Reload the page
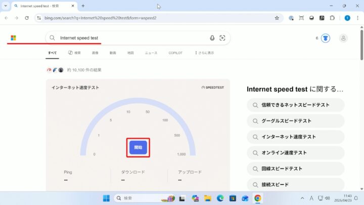Image resolution: width=364 pixels, height=205 pixels. coord(27,18)
